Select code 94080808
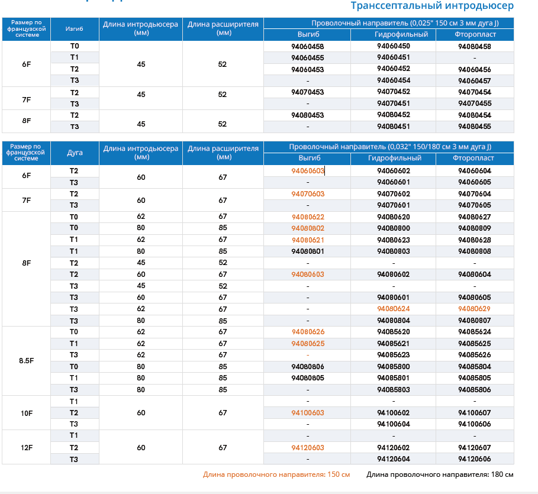 tap(475, 251)
